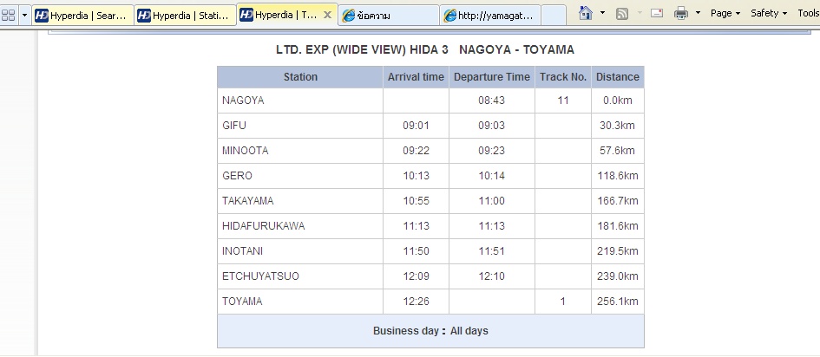Expand the tab list dropdown arrow
The height and width of the screenshot is (357, 820).
tap(24, 15)
